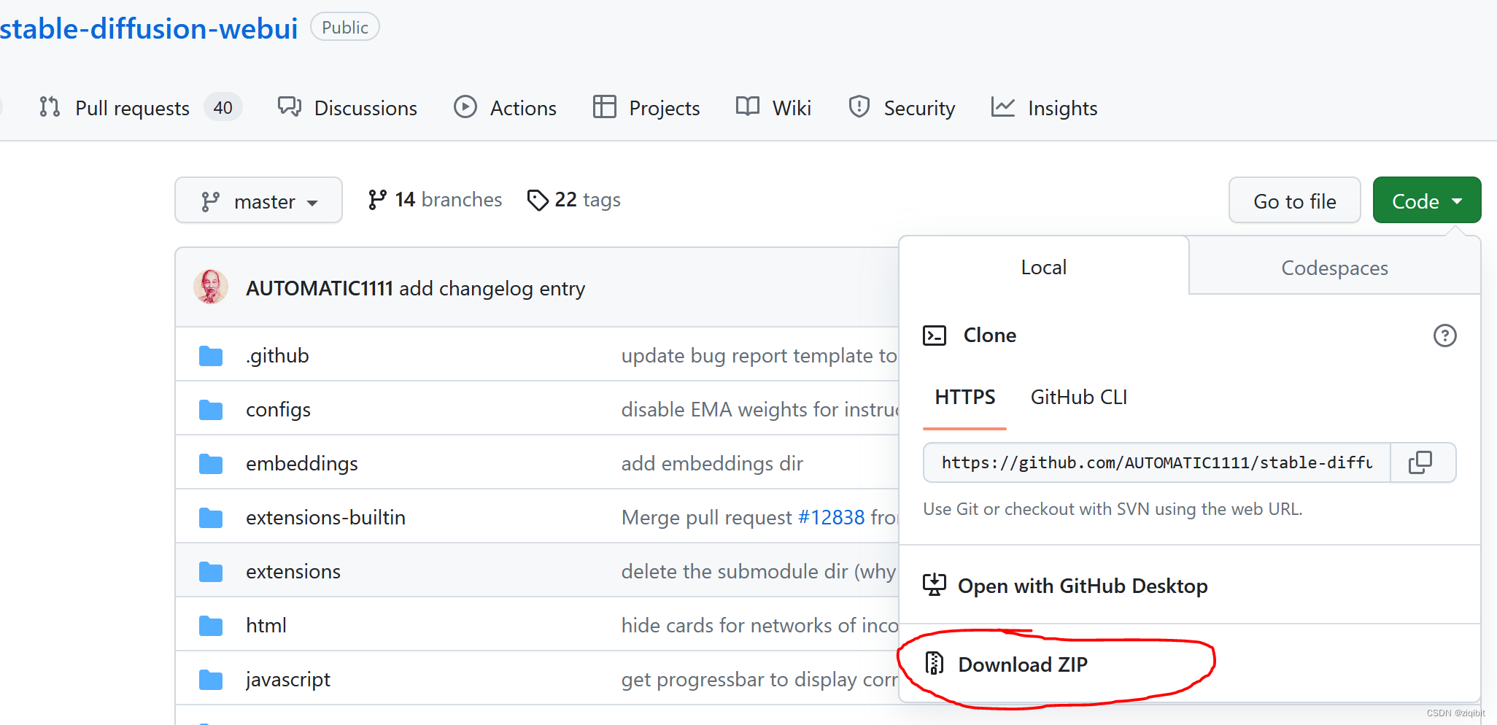Click the branches fork icon beside 14
Viewport: 1497px width, 725px height.
tap(377, 200)
